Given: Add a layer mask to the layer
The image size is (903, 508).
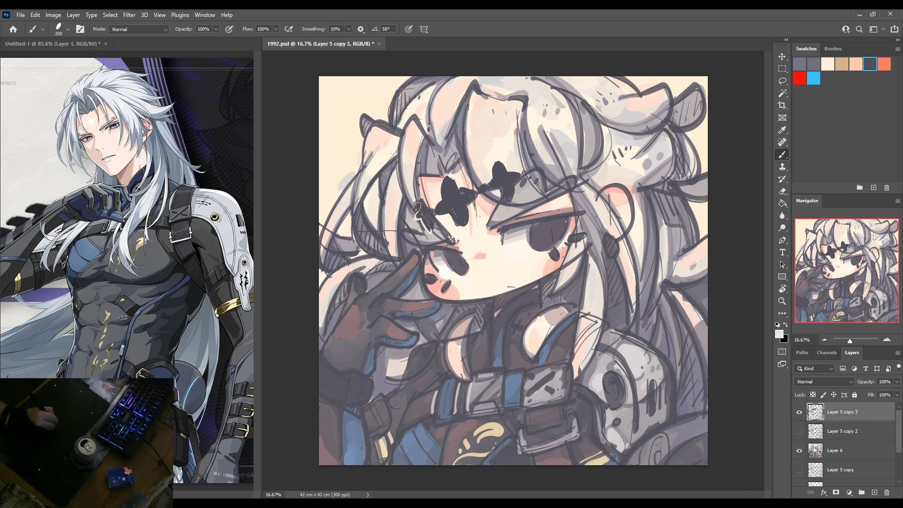Looking at the screenshot, I should click(836, 492).
